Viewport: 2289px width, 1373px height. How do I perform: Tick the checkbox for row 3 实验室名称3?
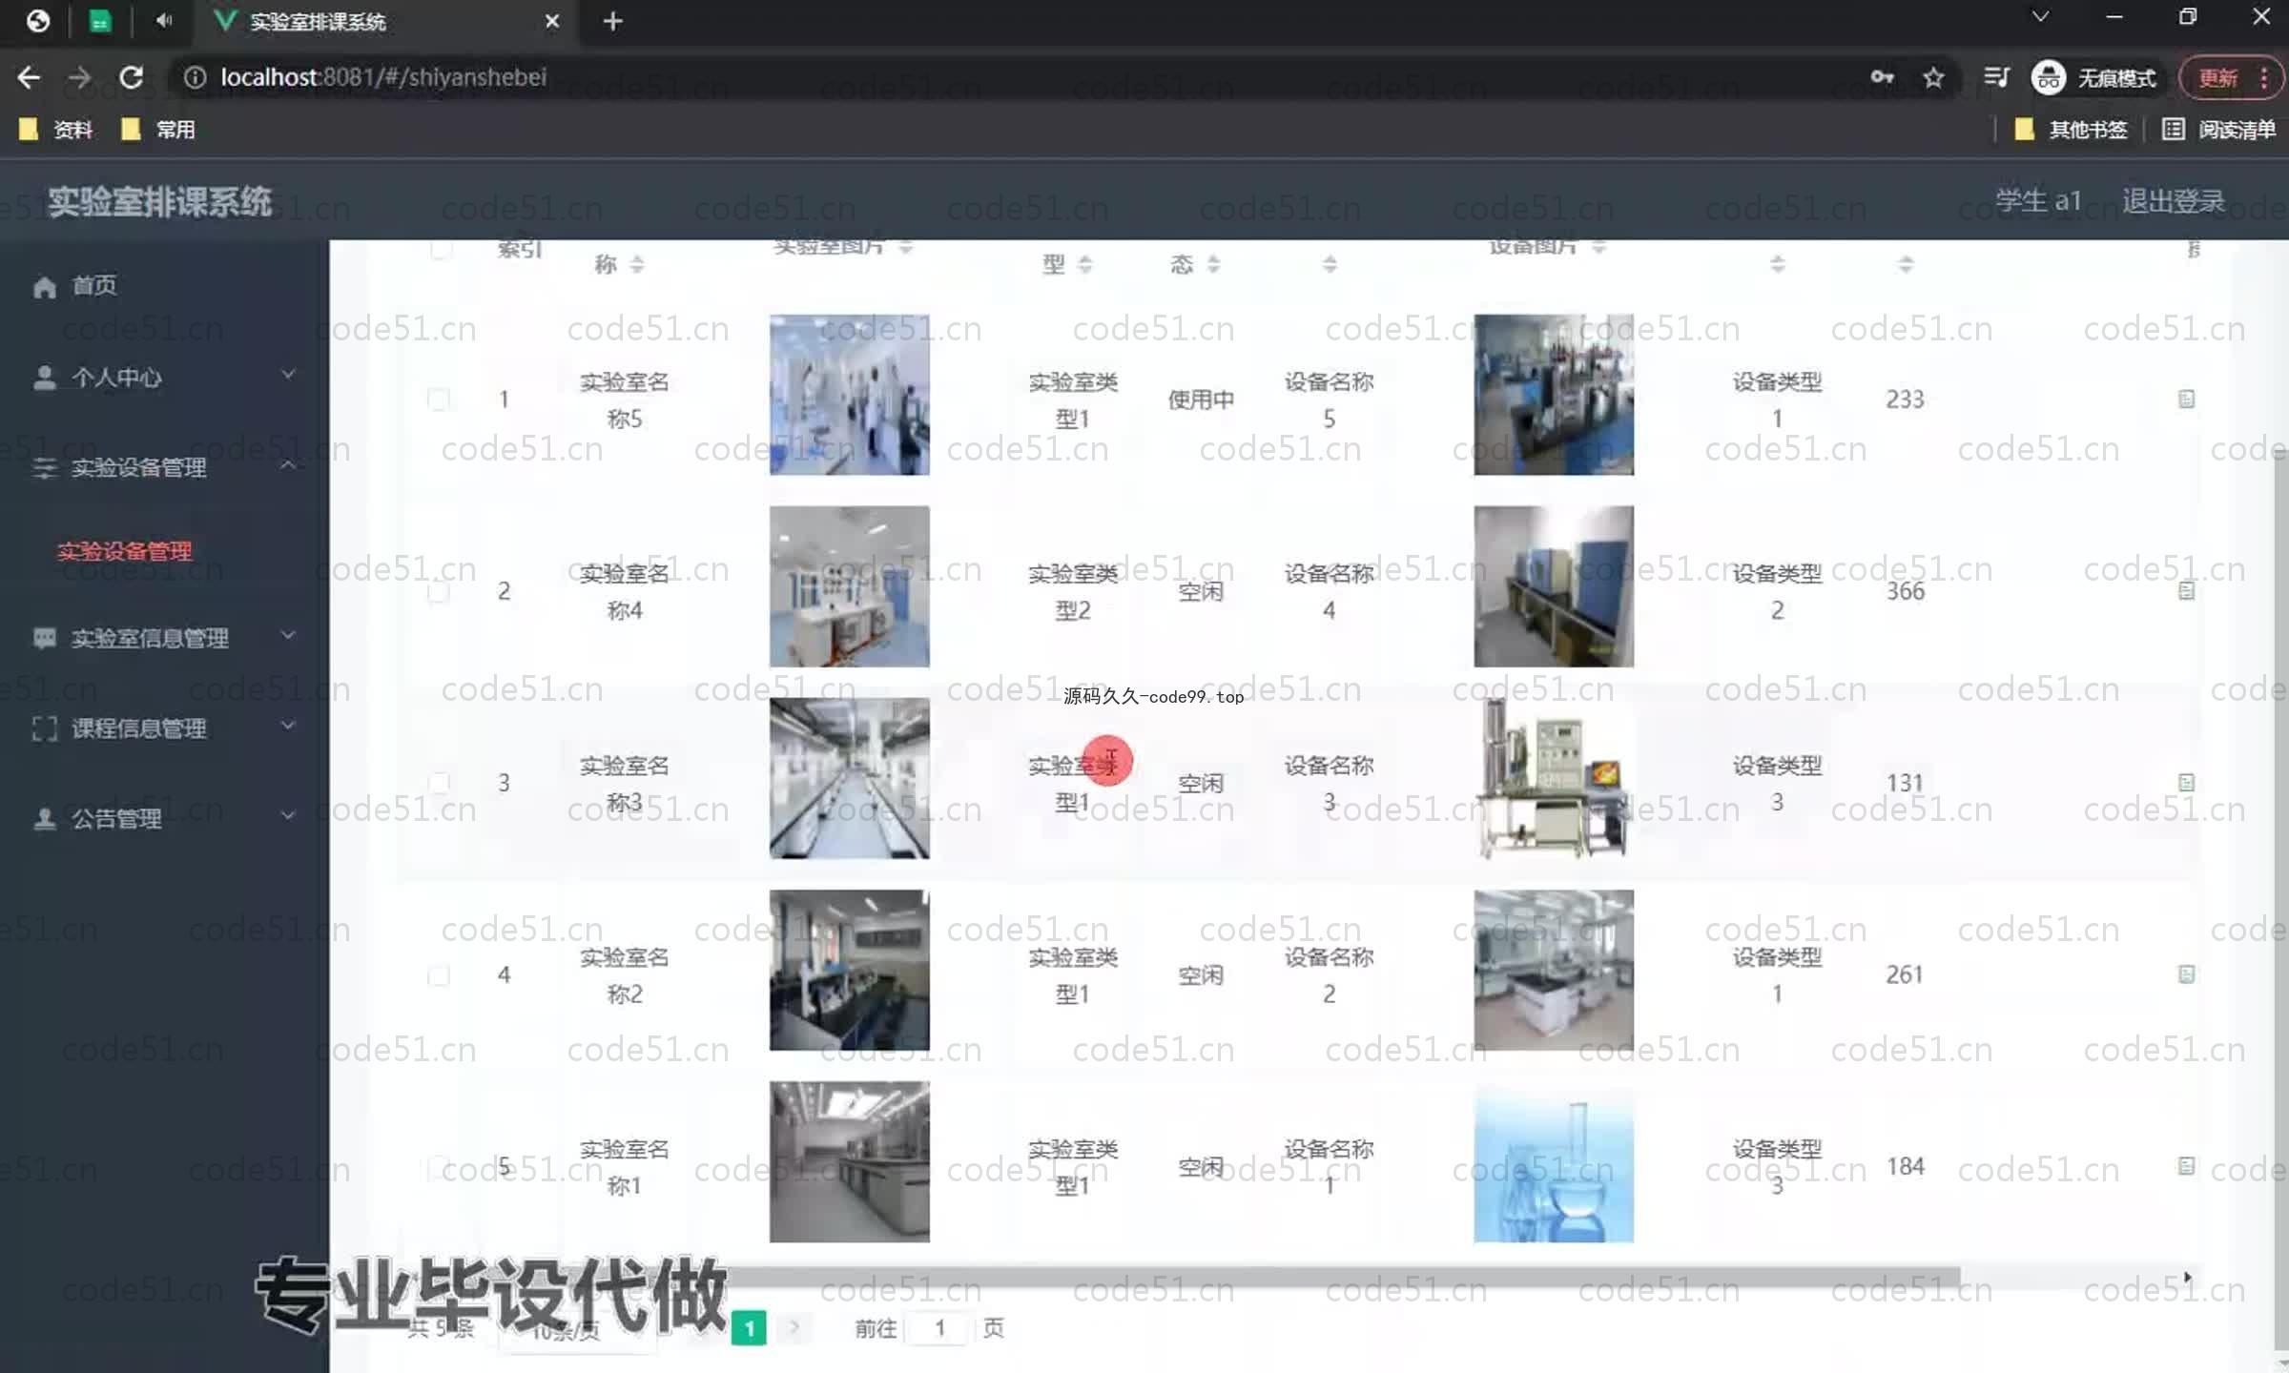439,783
